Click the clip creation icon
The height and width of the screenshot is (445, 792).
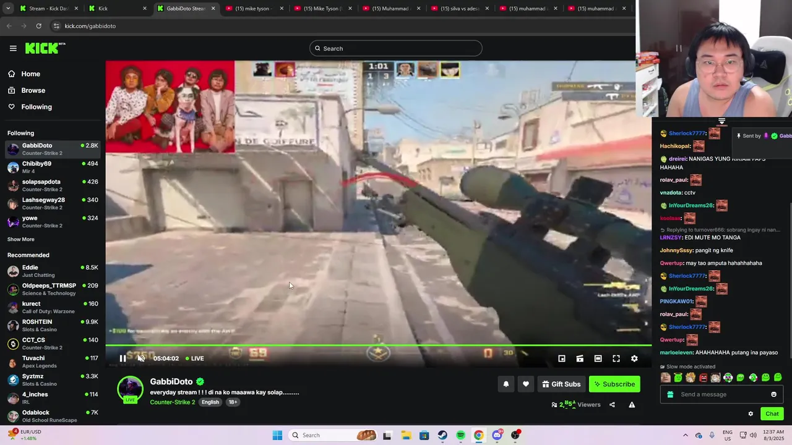tap(580, 358)
